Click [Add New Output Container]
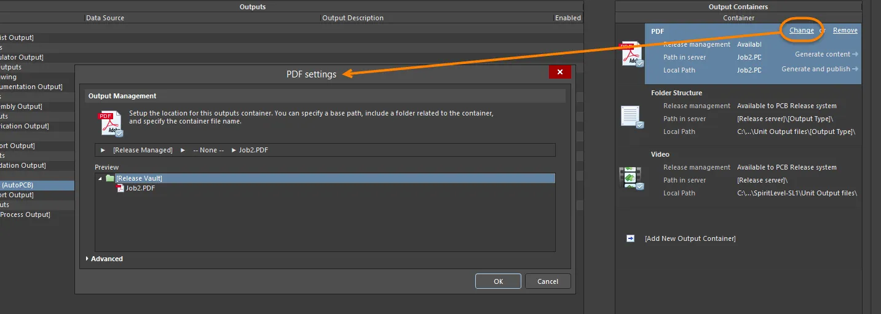Viewport: 881px width, 314px height. (x=690, y=238)
